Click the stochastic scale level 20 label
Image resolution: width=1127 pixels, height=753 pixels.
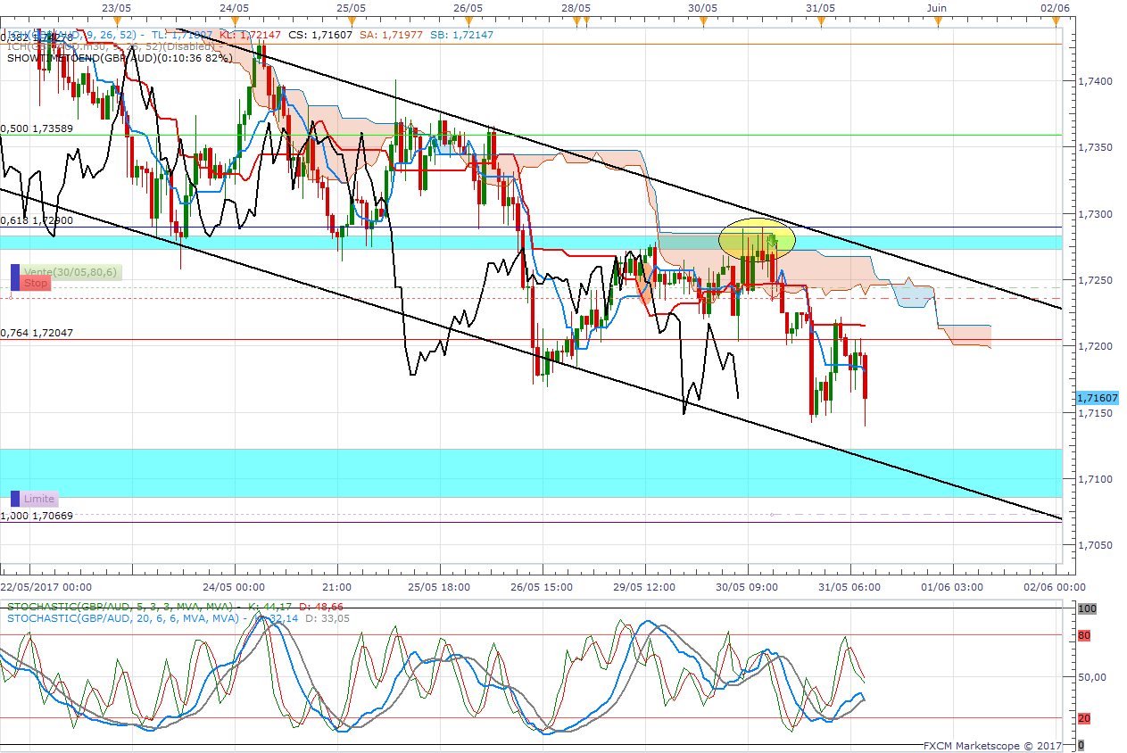(x=1084, y=717)
